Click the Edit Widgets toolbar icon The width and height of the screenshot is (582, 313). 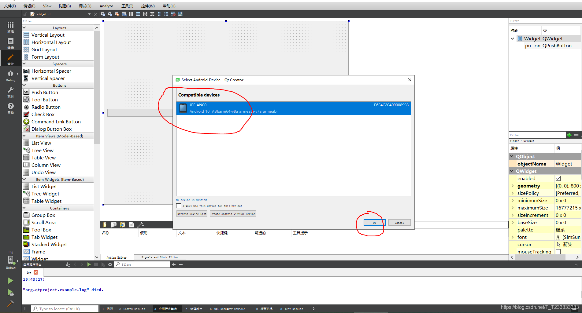click(103, 14)
